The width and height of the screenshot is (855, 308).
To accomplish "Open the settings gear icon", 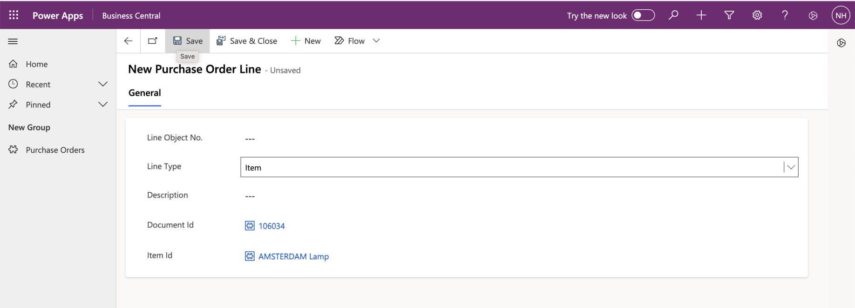I will [x=757, y=15].
